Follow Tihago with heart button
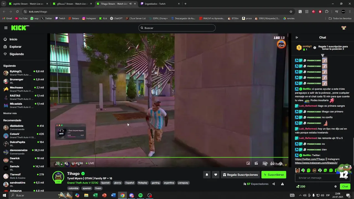 coord(216,175)
